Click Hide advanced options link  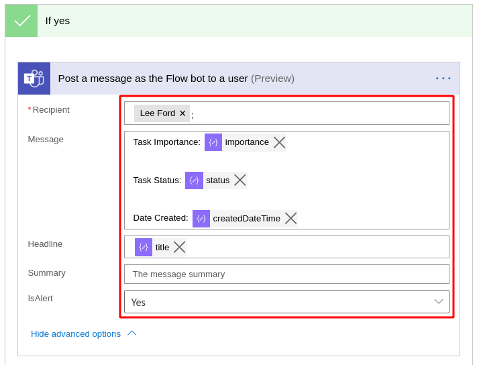76,334
